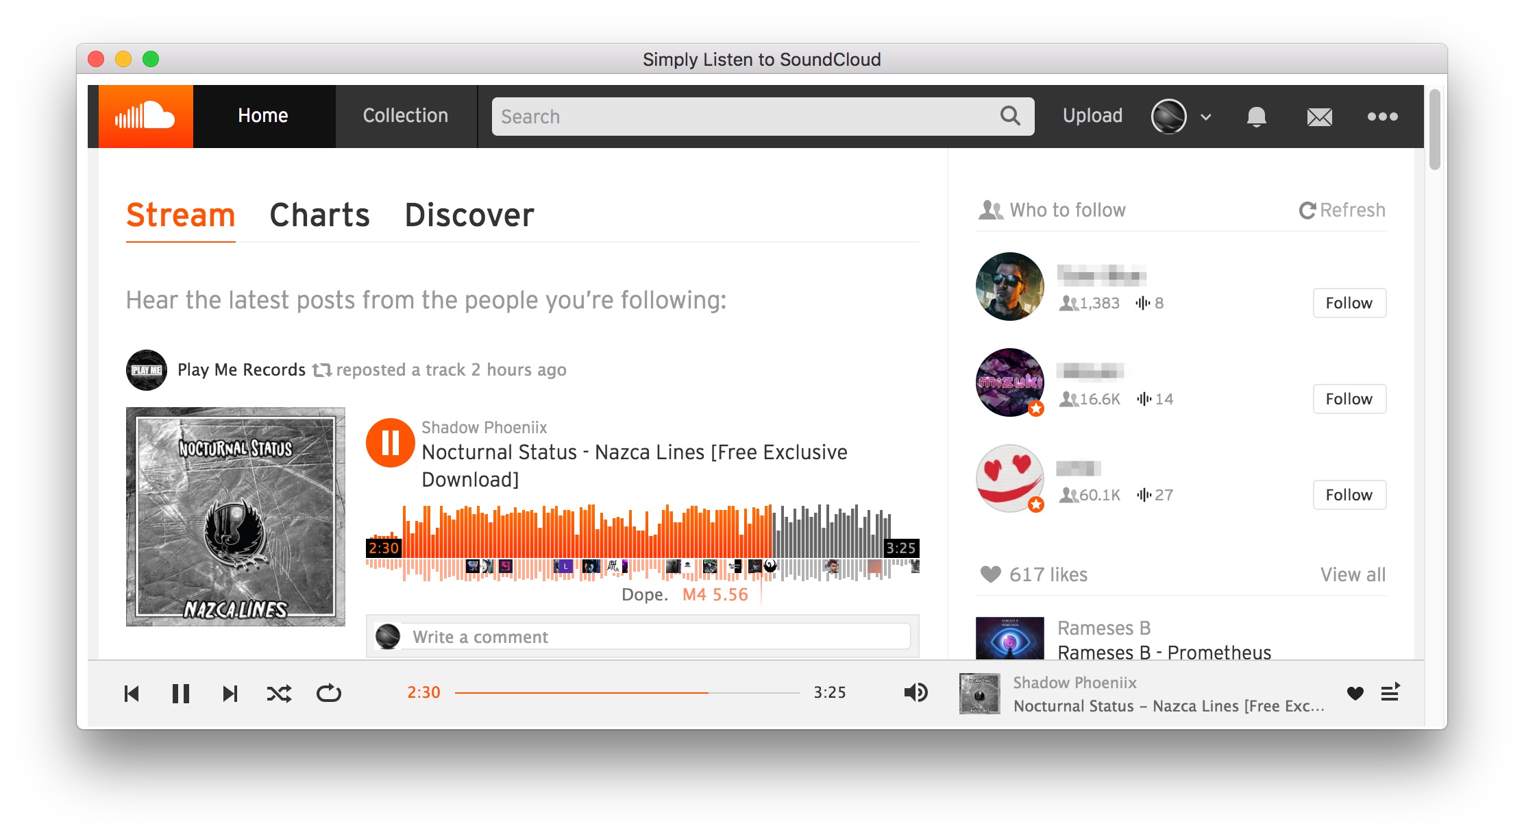
Task: Switch to the Charts tab
Action: [x=319, y=215]
